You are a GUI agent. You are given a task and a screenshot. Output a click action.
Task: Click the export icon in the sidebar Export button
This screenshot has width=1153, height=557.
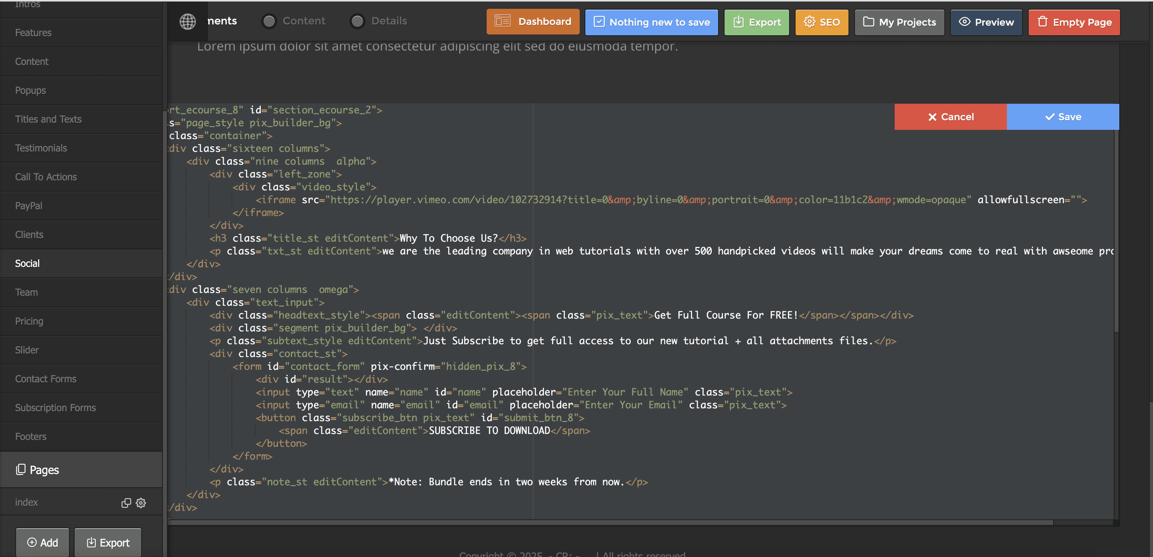click(91, 542)
